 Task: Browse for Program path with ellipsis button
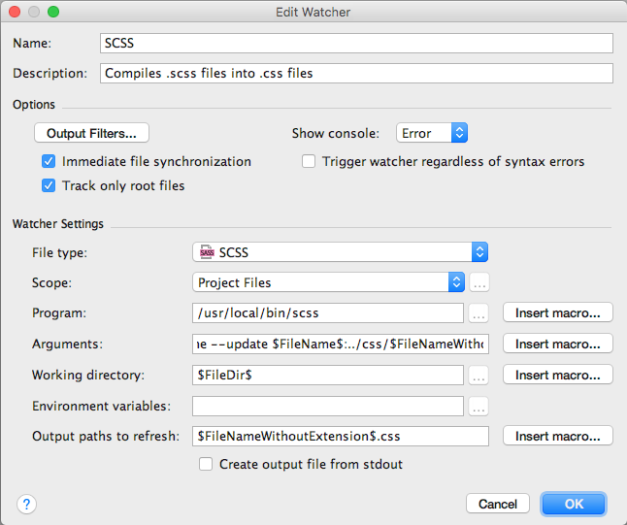tap(478, 313)
